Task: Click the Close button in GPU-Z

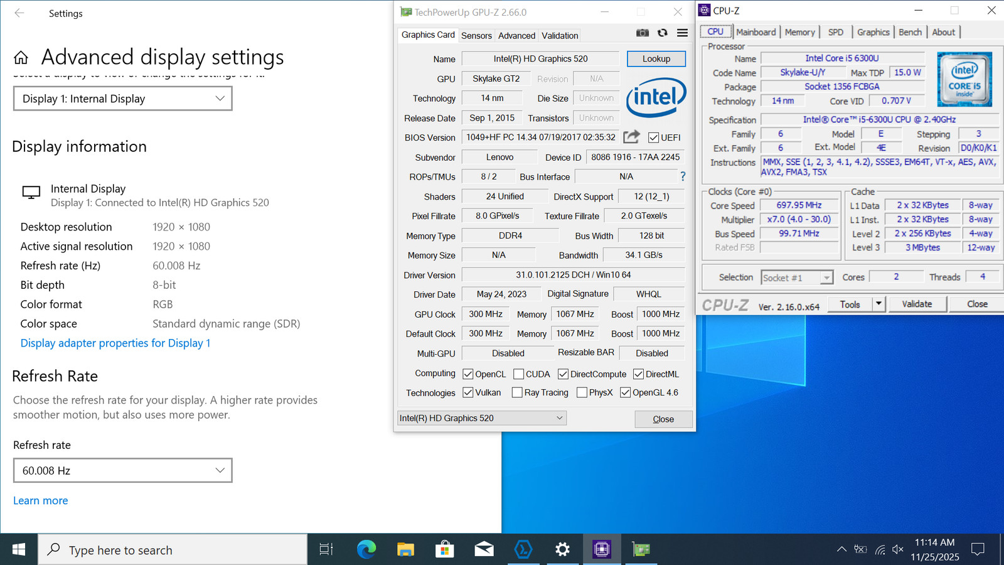Action: coord(663,419)
